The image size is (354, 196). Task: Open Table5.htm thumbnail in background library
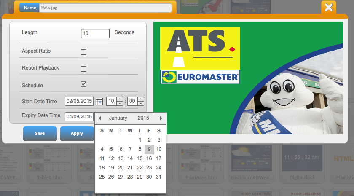pos(49,163)
